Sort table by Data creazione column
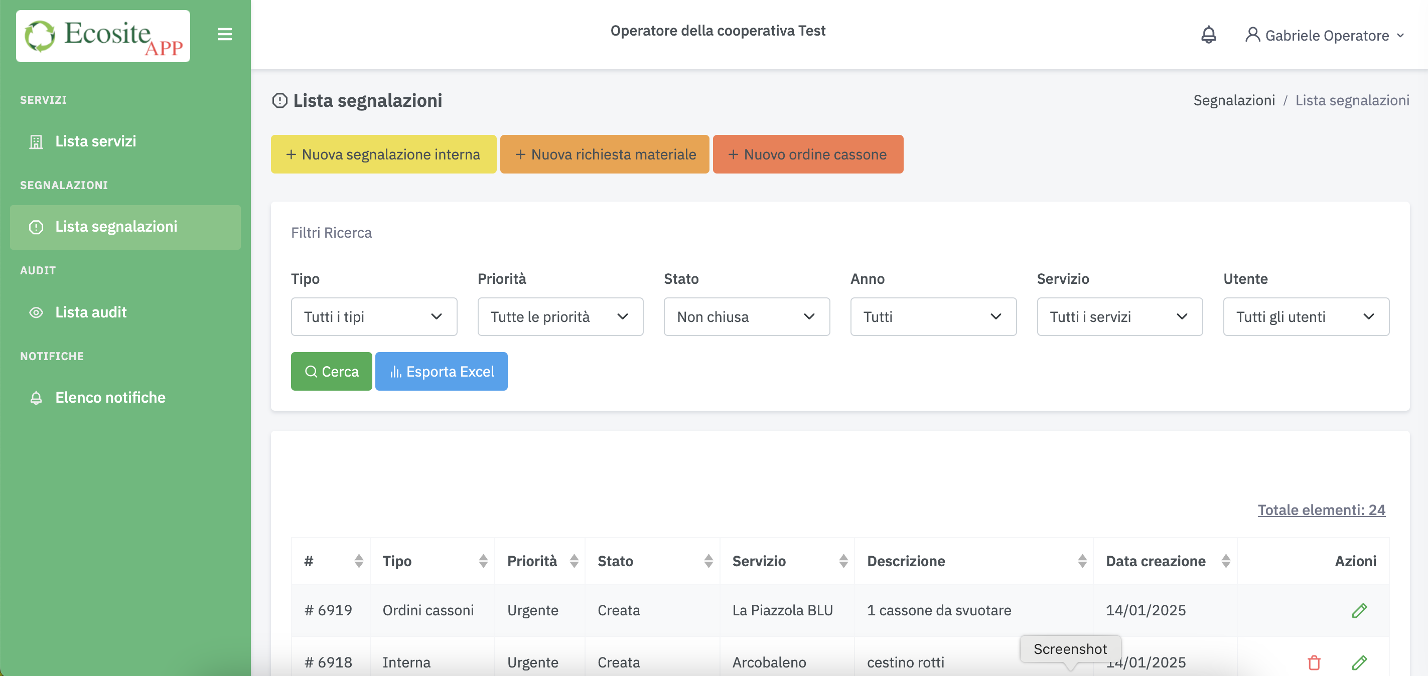The height and width of the screenshot is (676, 1428). point(1225,561)
